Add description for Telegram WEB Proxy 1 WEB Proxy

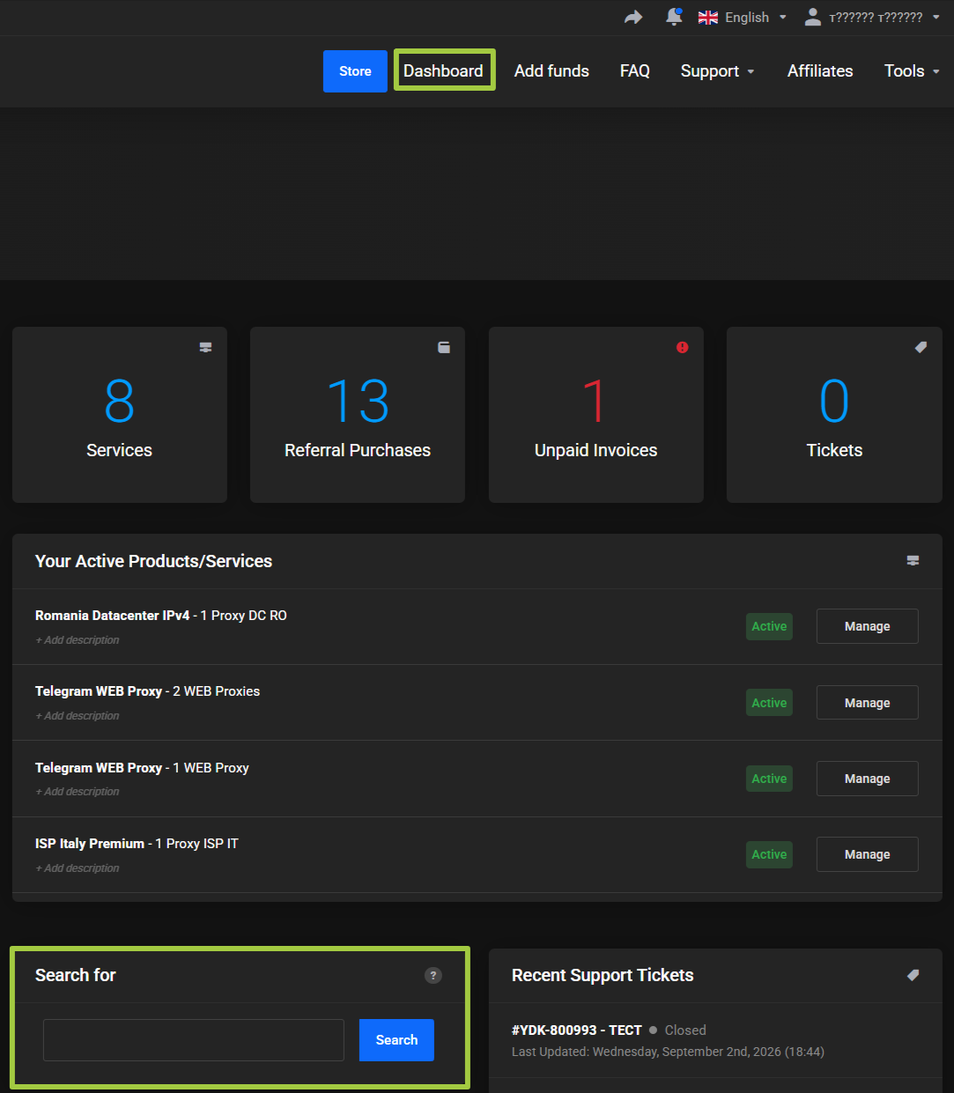point(78,792)
